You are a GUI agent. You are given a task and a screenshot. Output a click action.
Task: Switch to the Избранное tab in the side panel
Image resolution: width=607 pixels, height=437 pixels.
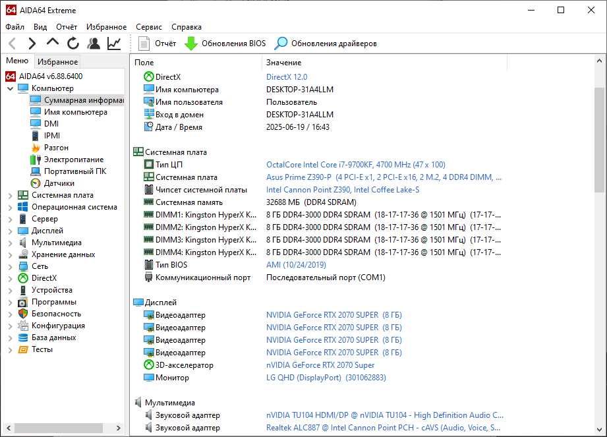[x=57, y=61]
